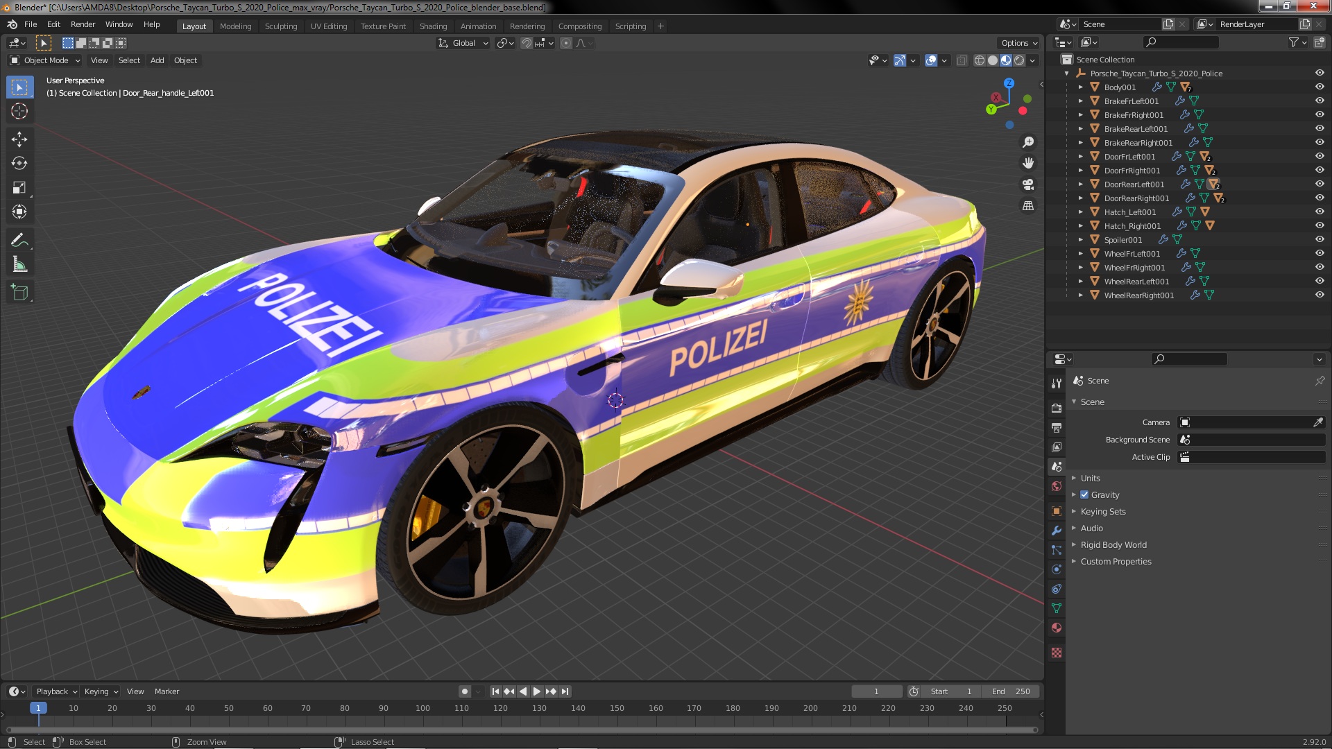
Task: Expand the Keying Sets panel
Action: click(x=1102, y=511)
